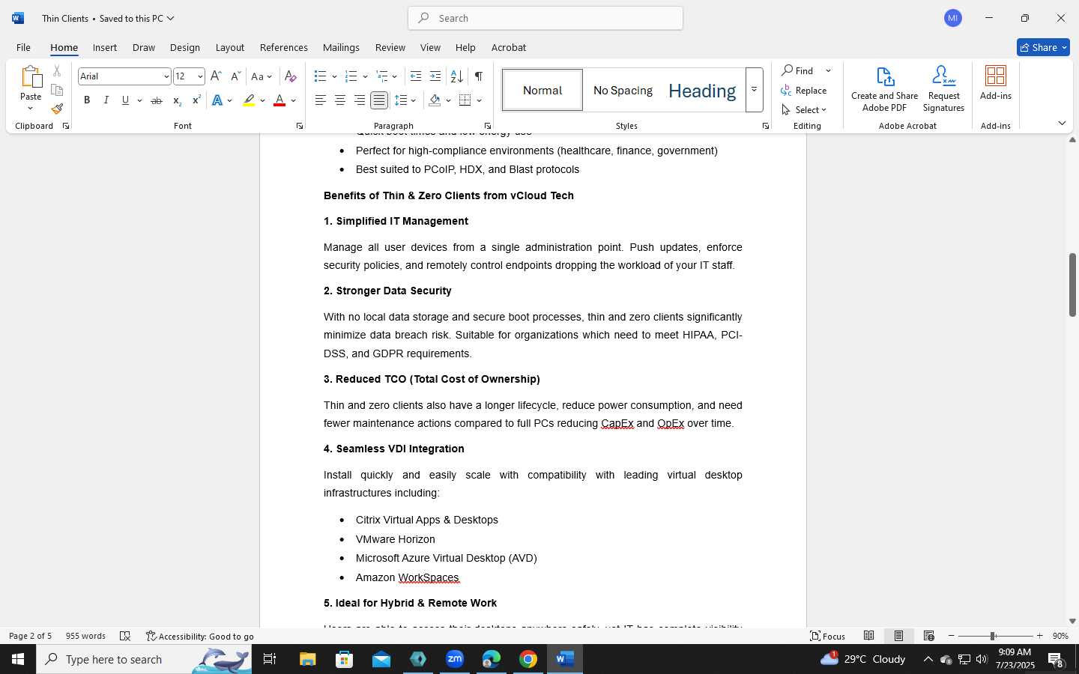Open line and paragraph spacing dropdown

point(405,100)
